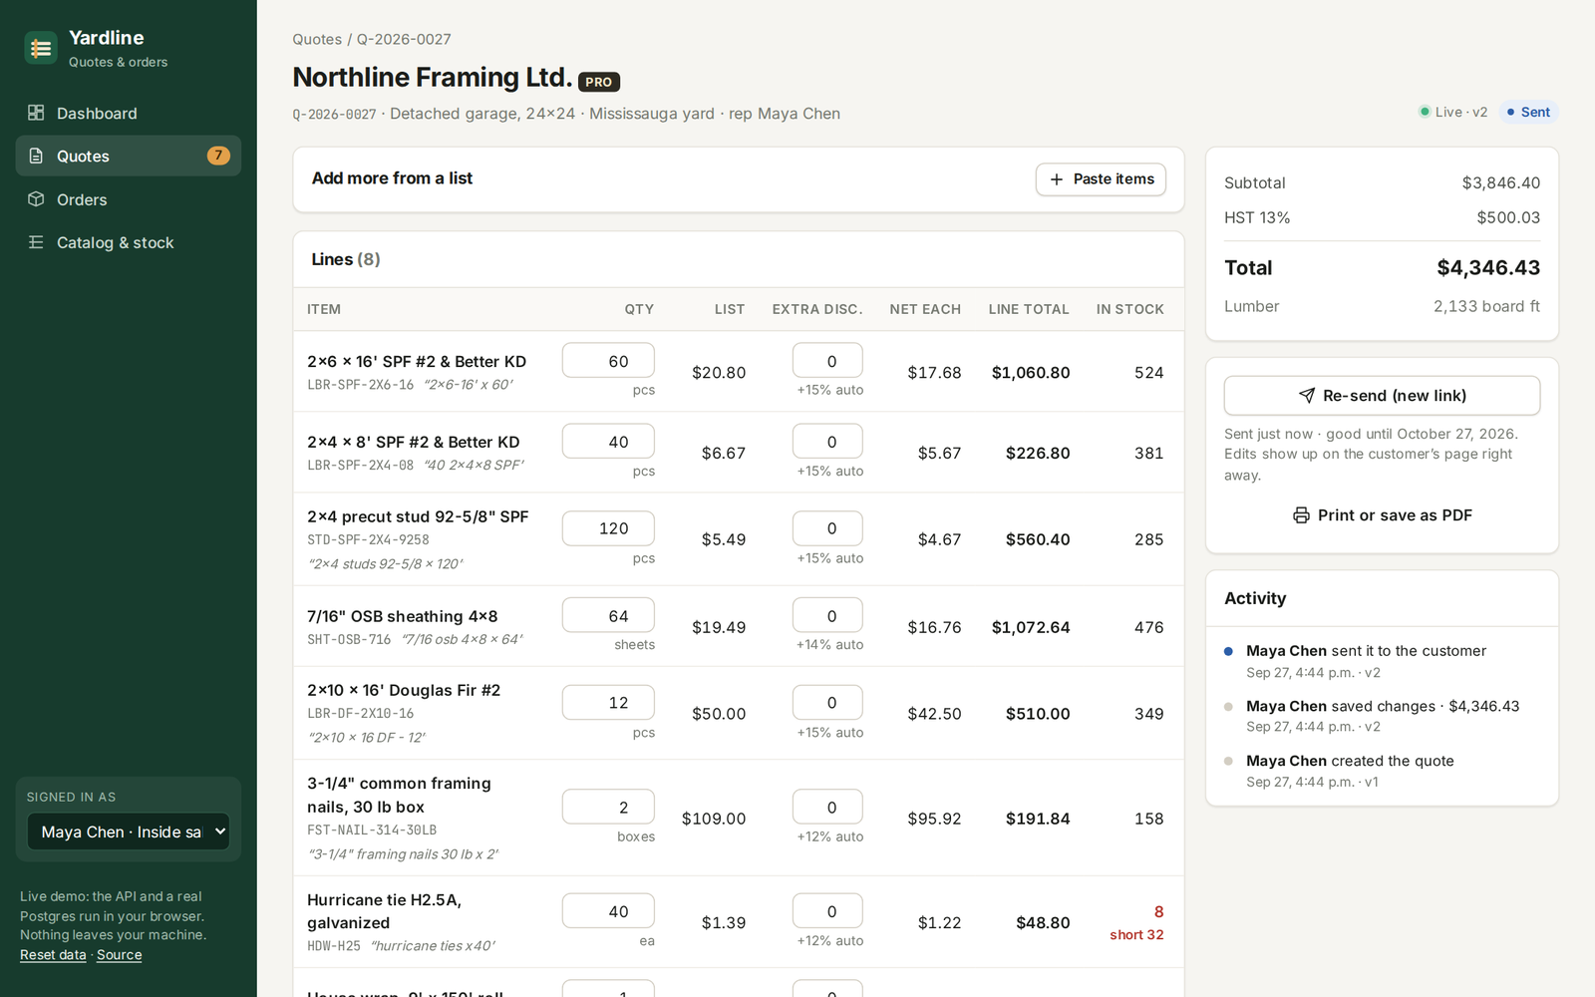Click line total $1,060.80
The height and width of the screenshot is (997, 1595).
point(1031,373)
